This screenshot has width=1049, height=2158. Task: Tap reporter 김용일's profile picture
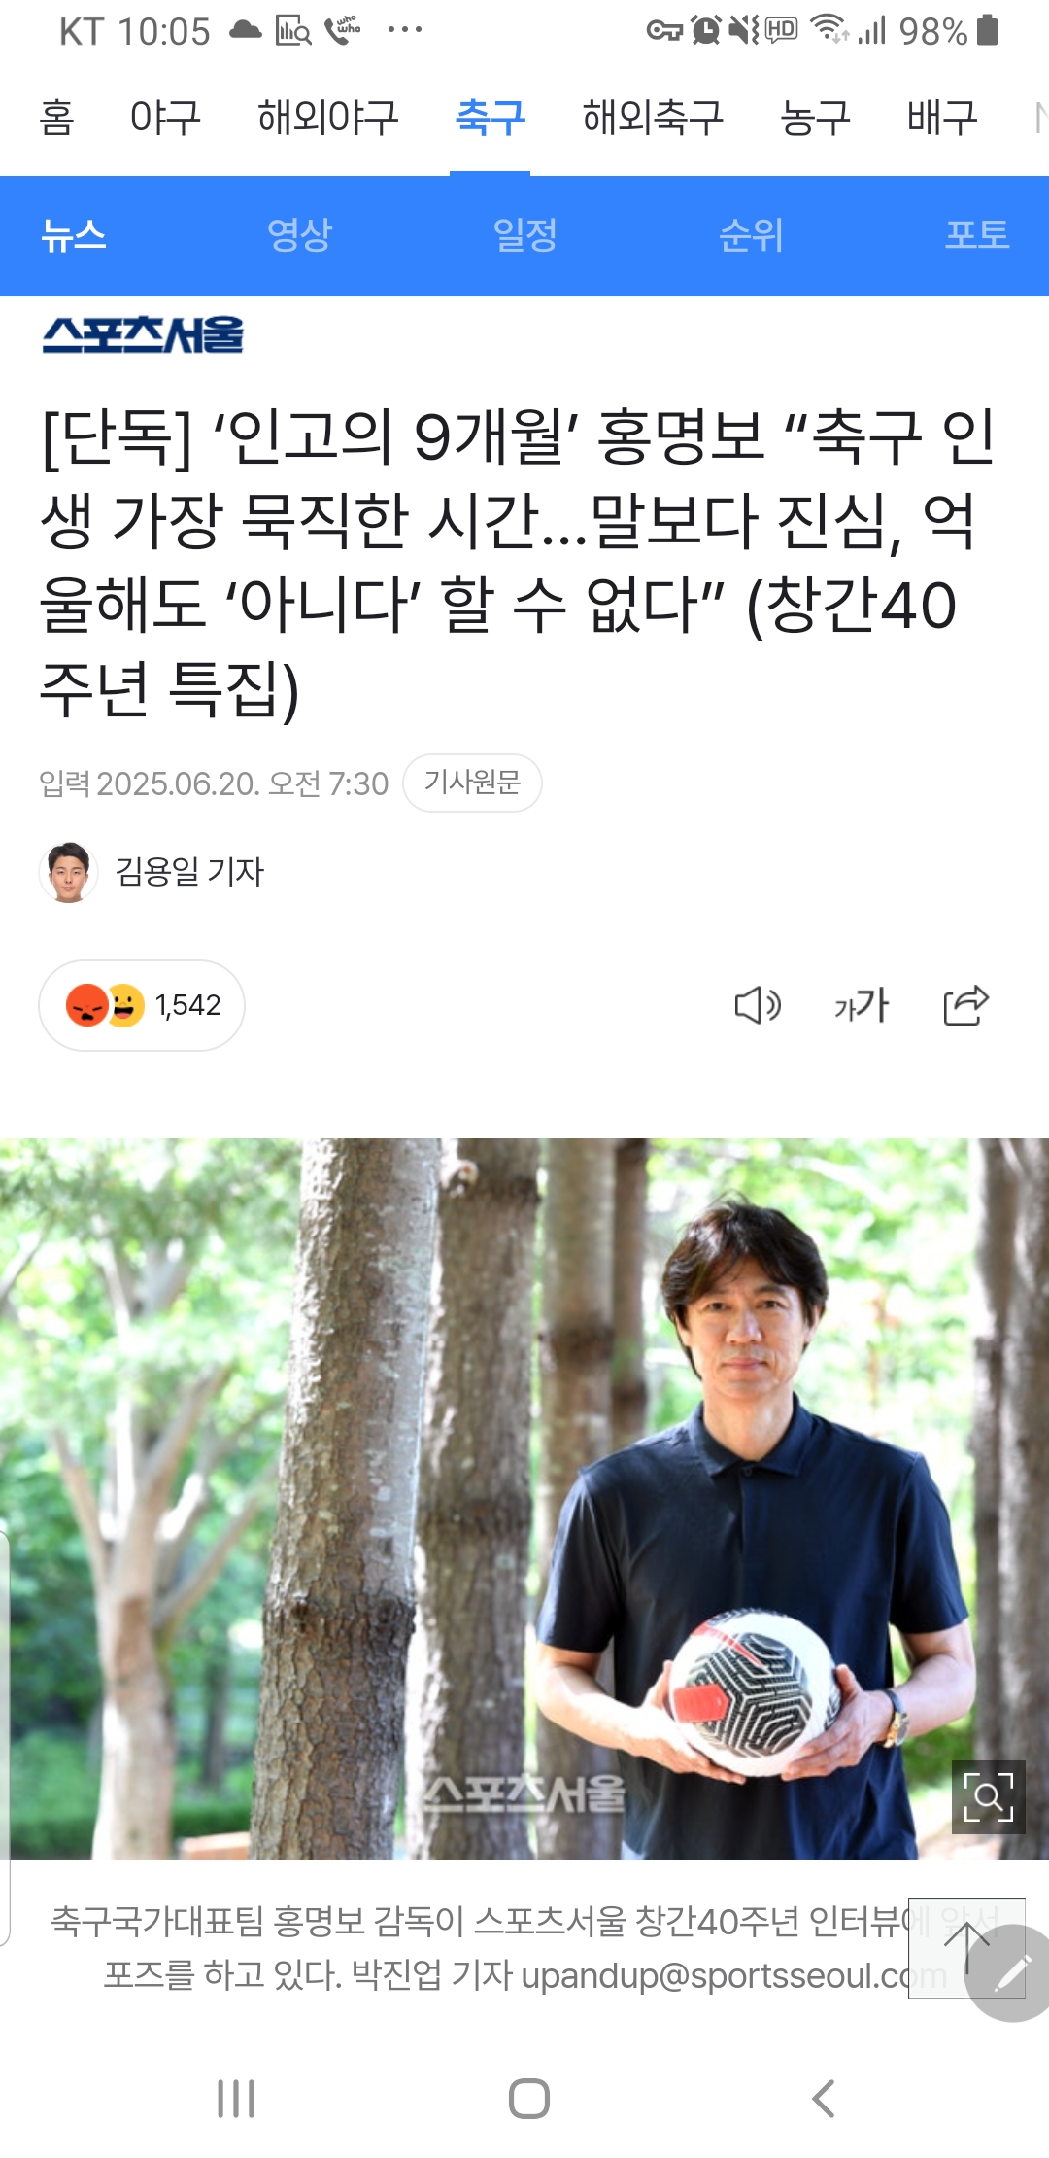point(68,872)
